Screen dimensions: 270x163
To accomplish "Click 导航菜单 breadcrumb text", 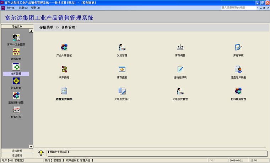I will pyautogui.click(x=46, y=27).
